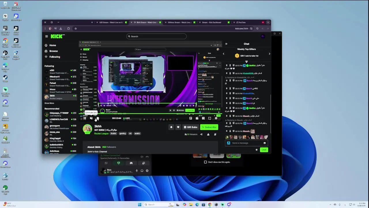Image resolution: width=369 pixels, height=208 pixels.
Task: Show next top gifter arrow
Action: tap(270, 54)
